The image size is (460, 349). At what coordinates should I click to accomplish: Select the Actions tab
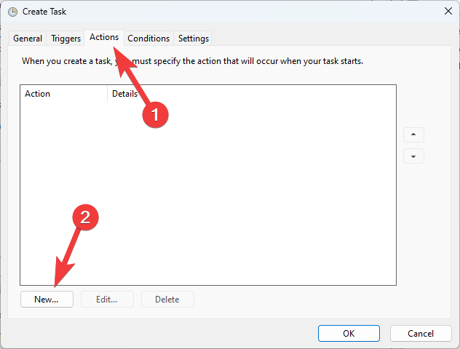click(104, 37)
